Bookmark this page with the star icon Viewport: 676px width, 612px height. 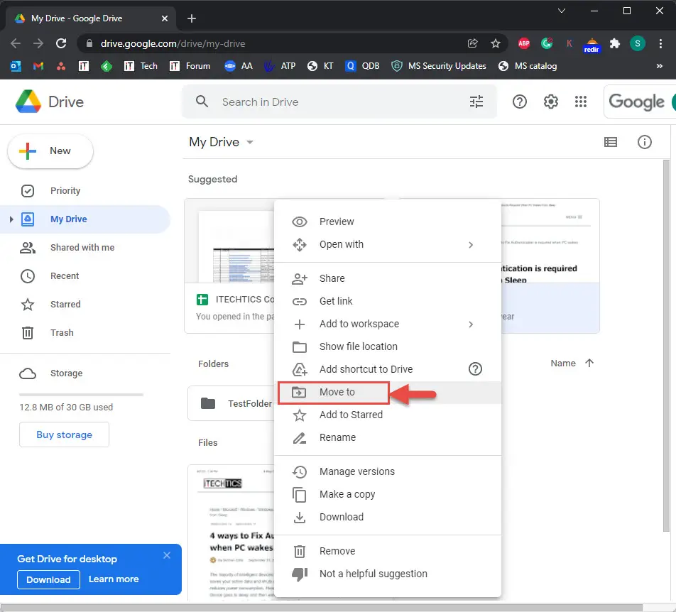click(496, 43)
